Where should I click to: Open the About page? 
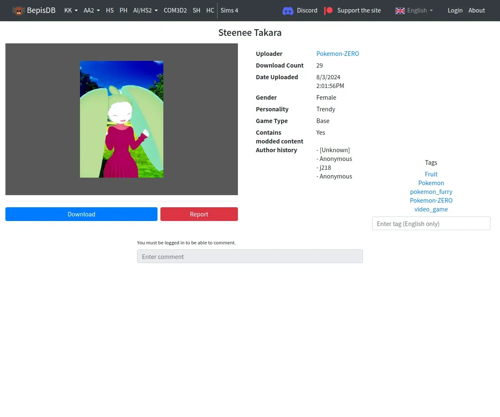point(477,10)
